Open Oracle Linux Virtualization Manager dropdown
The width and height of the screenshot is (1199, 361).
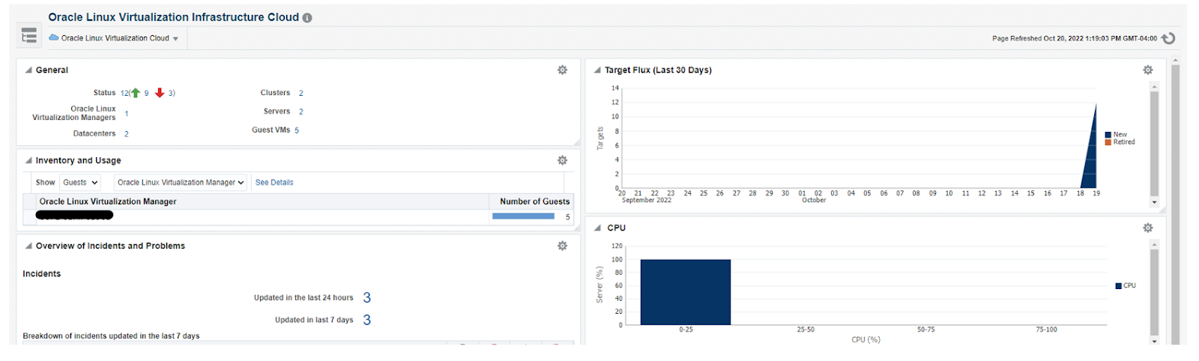click(x=181, y=183)
